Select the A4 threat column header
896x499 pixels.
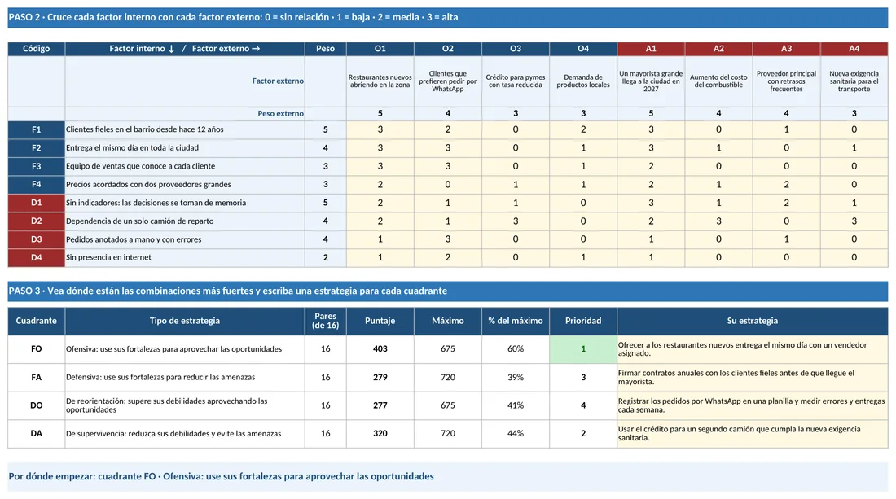pyautogui.click(x=854, y=49)
